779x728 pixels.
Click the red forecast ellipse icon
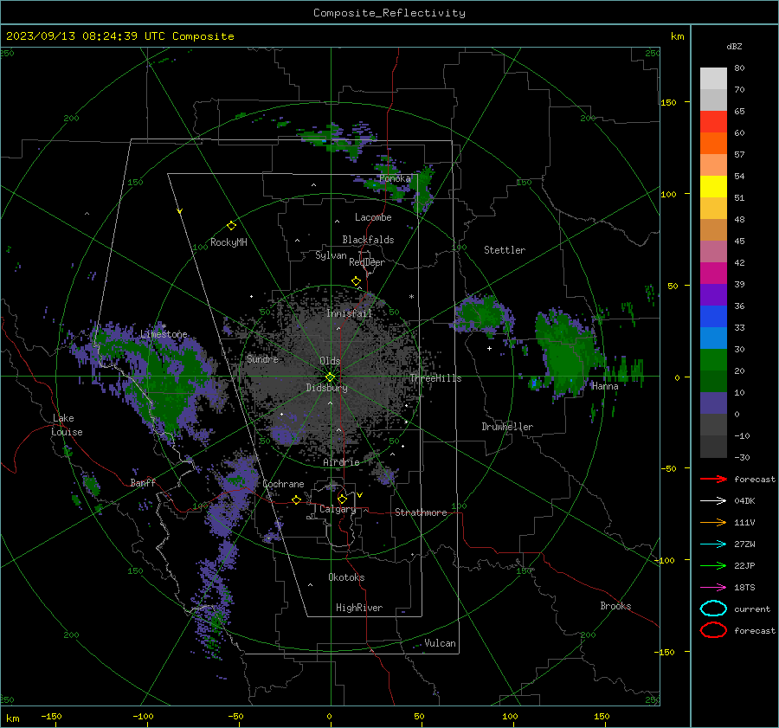pyautogui.click(x=713, y=630)
